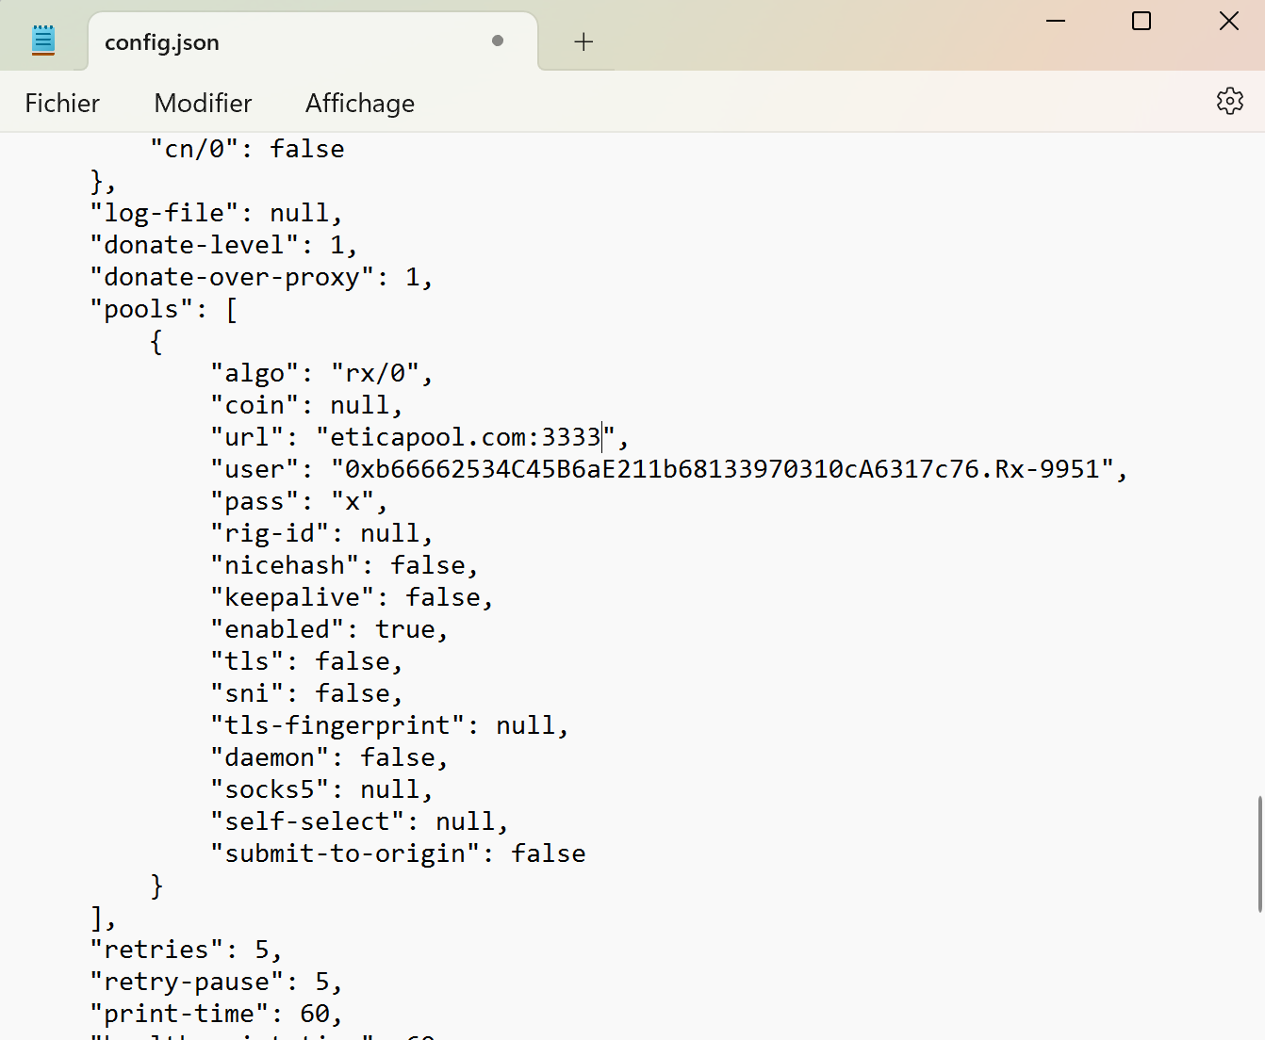Click the "cn/0": false line
The image size is (1265, 1040).
pyautogui.click(x=247, y=150)
